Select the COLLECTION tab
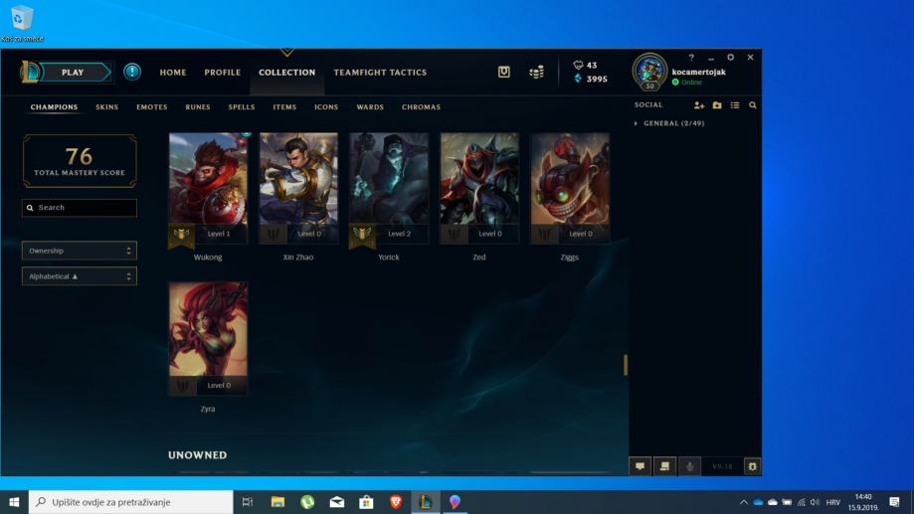This screenshot has width=914, height=514. [x=286, y=73]
